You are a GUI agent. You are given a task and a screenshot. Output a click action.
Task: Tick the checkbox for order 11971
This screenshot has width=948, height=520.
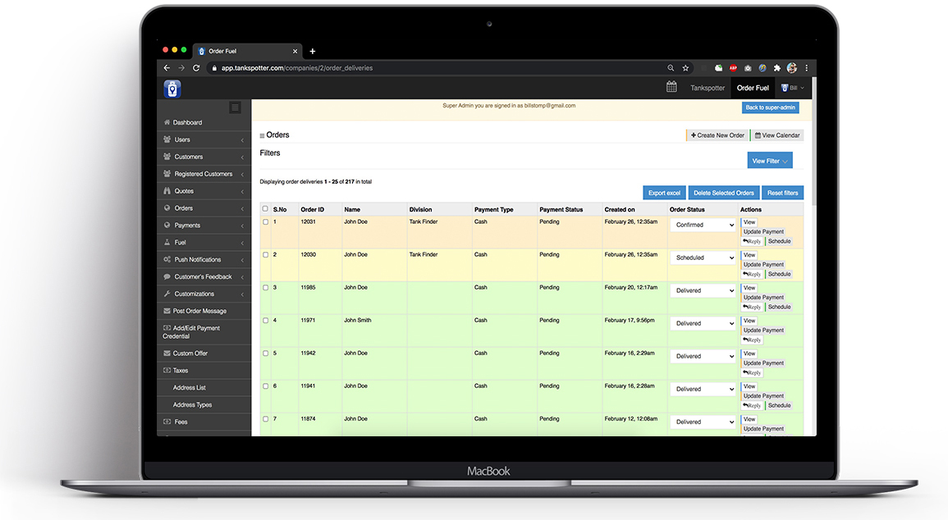(265, 321)
